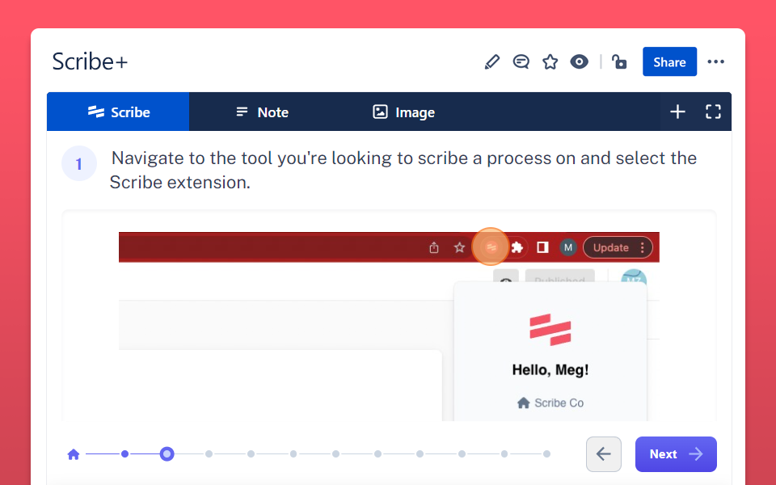The image size is (776, 485).
Task: Edit the Scribe+ title using the pencil icon
Action: pos(491,61)
